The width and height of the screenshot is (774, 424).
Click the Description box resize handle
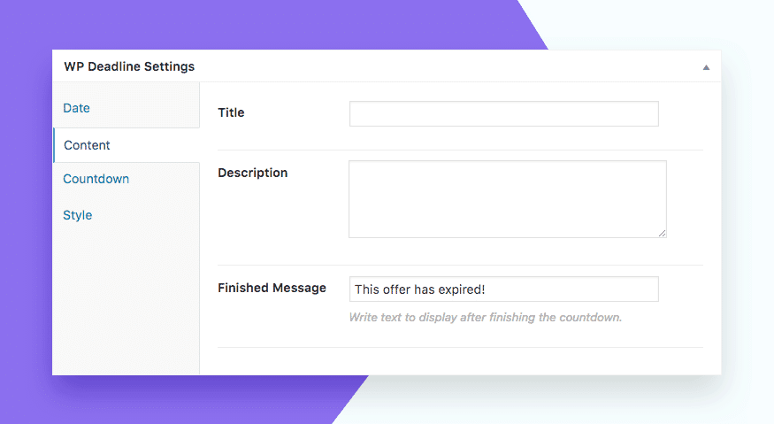click(x=662, y=234)
